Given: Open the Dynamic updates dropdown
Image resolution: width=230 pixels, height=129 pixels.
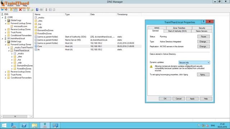Looking at the screenshot, I should click(194, 62).
